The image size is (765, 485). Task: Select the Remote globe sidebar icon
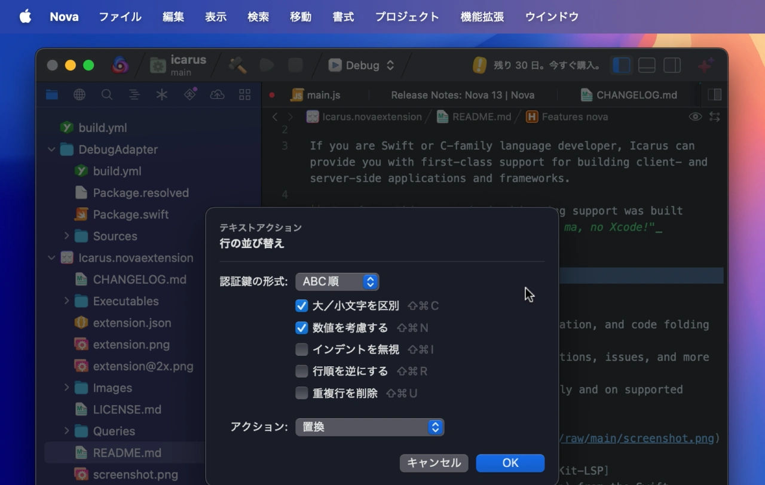coord(79,94)
